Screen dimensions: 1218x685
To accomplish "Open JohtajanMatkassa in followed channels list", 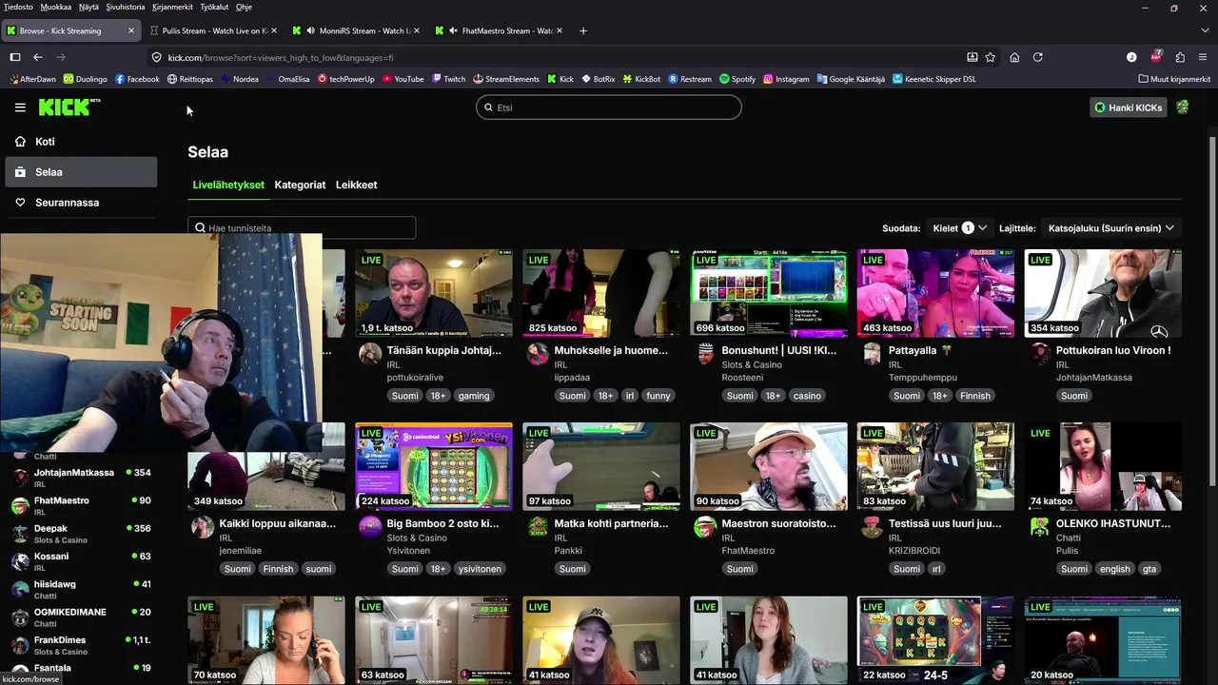I will point(81,478).
